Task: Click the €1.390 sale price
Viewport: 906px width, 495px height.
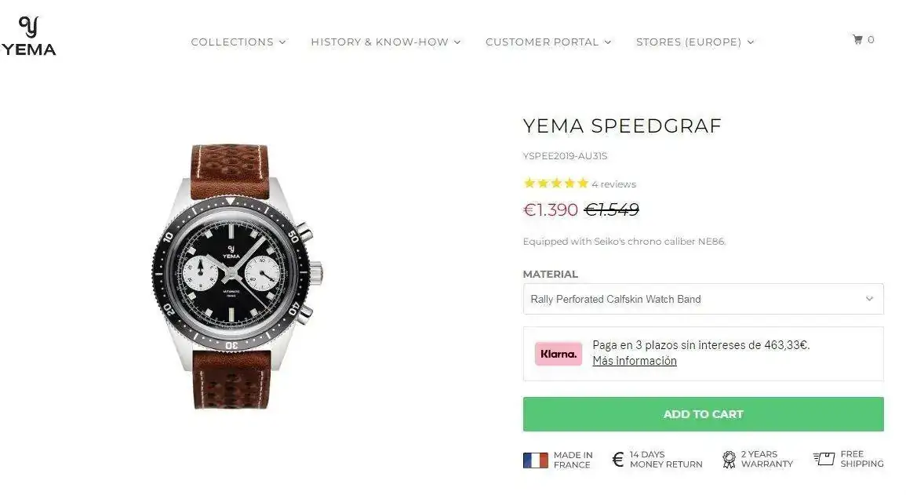Action: (550, 210)
